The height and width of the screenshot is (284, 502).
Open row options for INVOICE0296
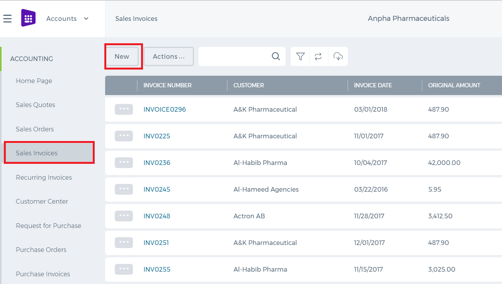pyautogui.click(x=124, y=109)
